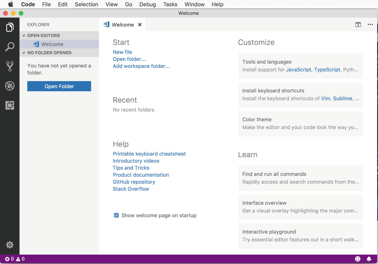The width and height of the screenshot is (378, 264).
Task: Click the blue Open Folder button
Action: pos(59,86)
